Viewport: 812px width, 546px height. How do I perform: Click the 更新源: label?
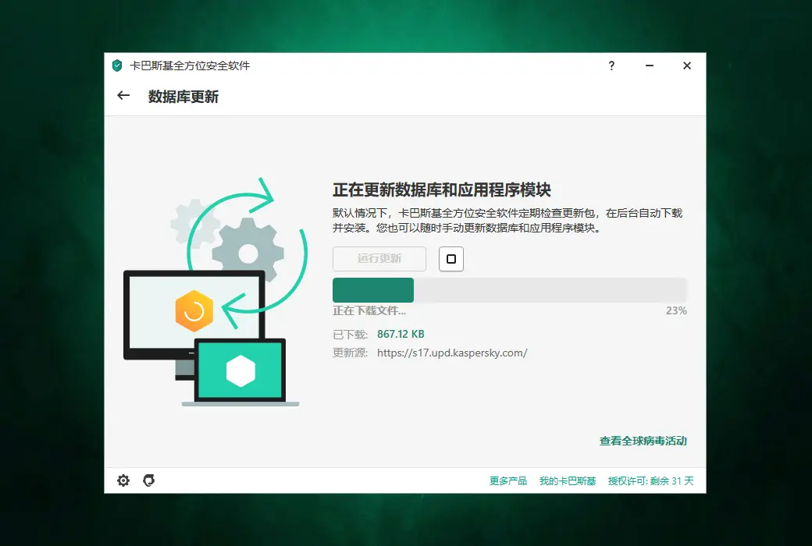click(350, 353)
